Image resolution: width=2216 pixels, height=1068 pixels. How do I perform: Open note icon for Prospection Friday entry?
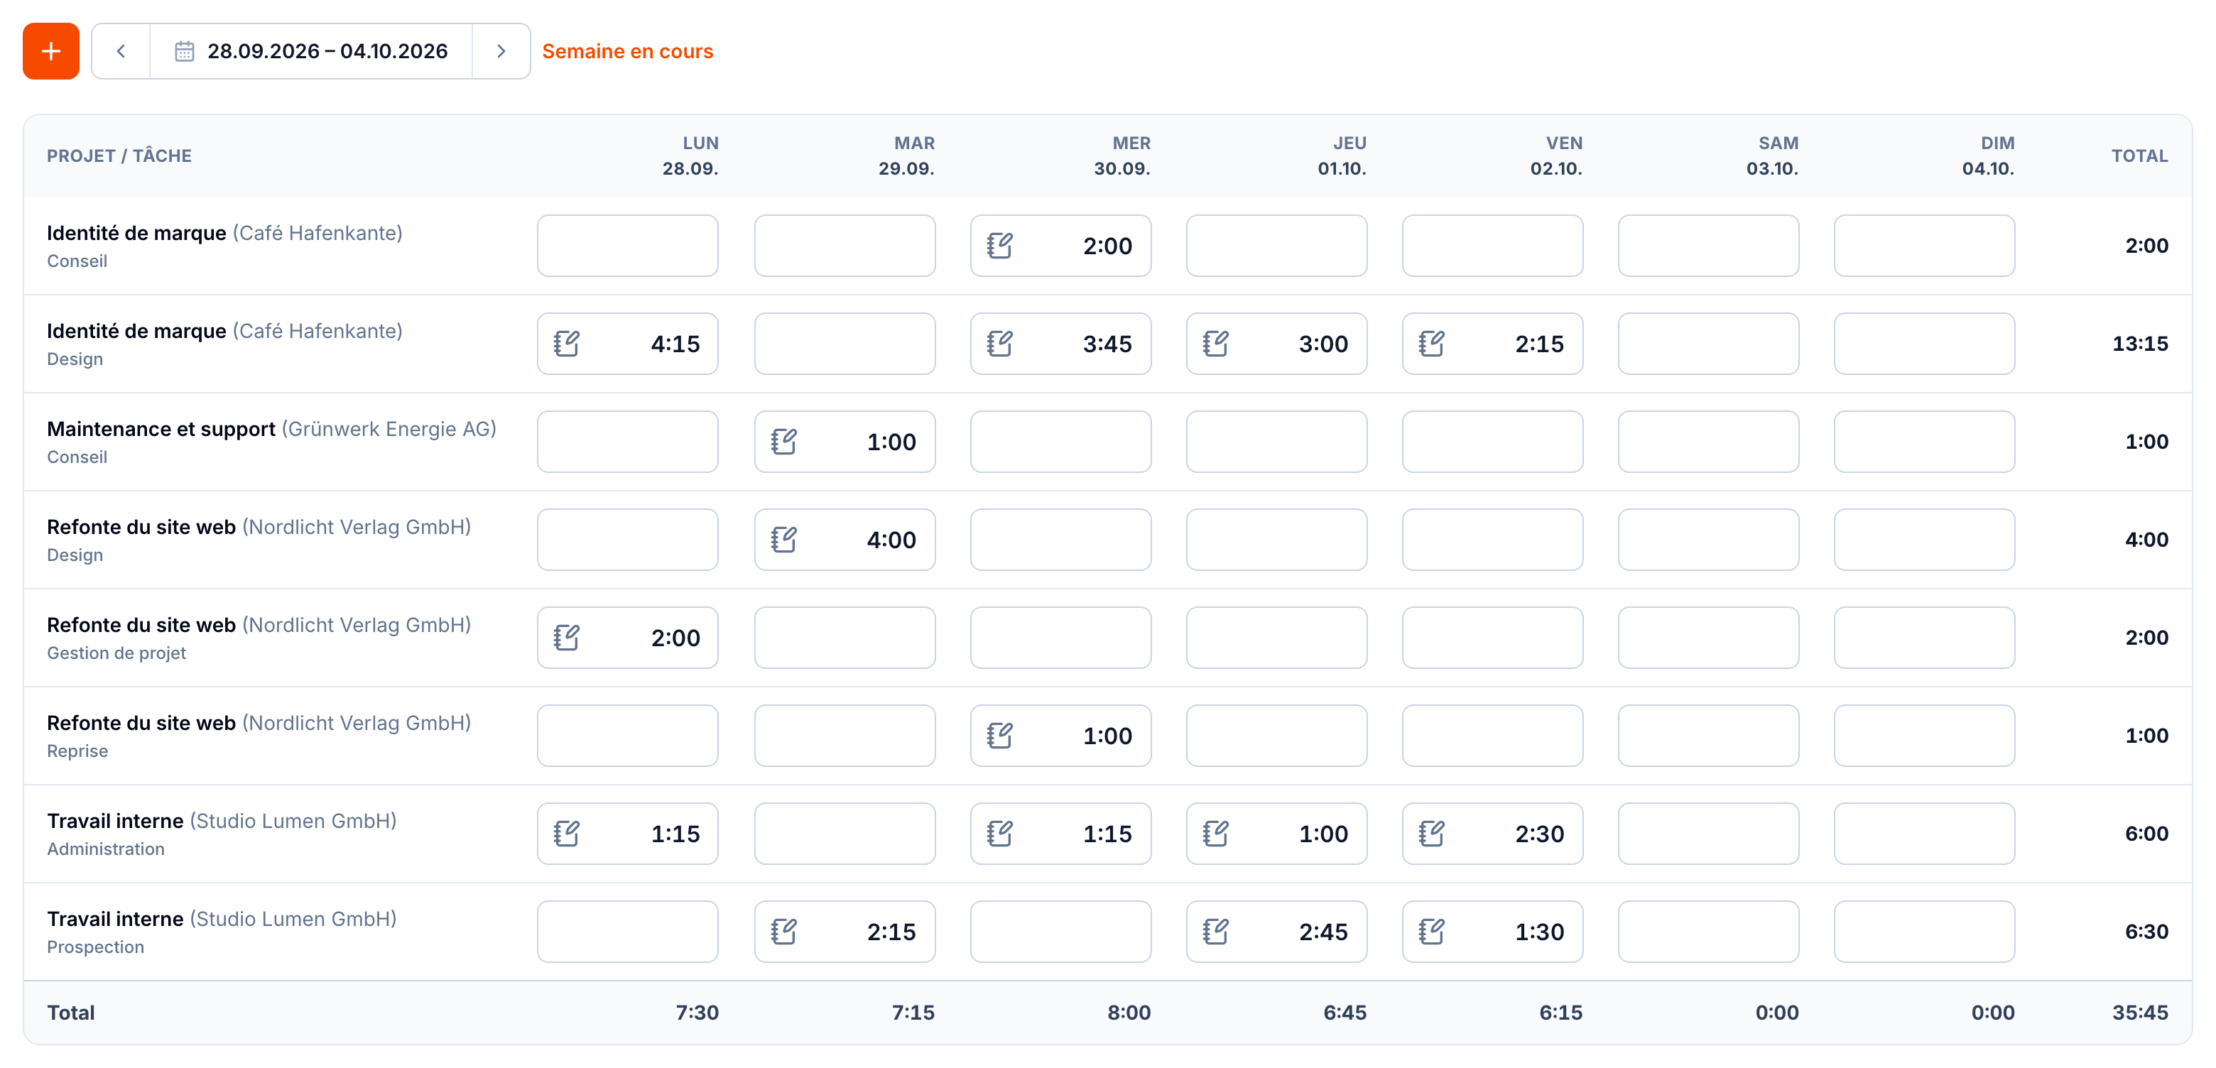pyautogui.click(x=1431, y=932)
